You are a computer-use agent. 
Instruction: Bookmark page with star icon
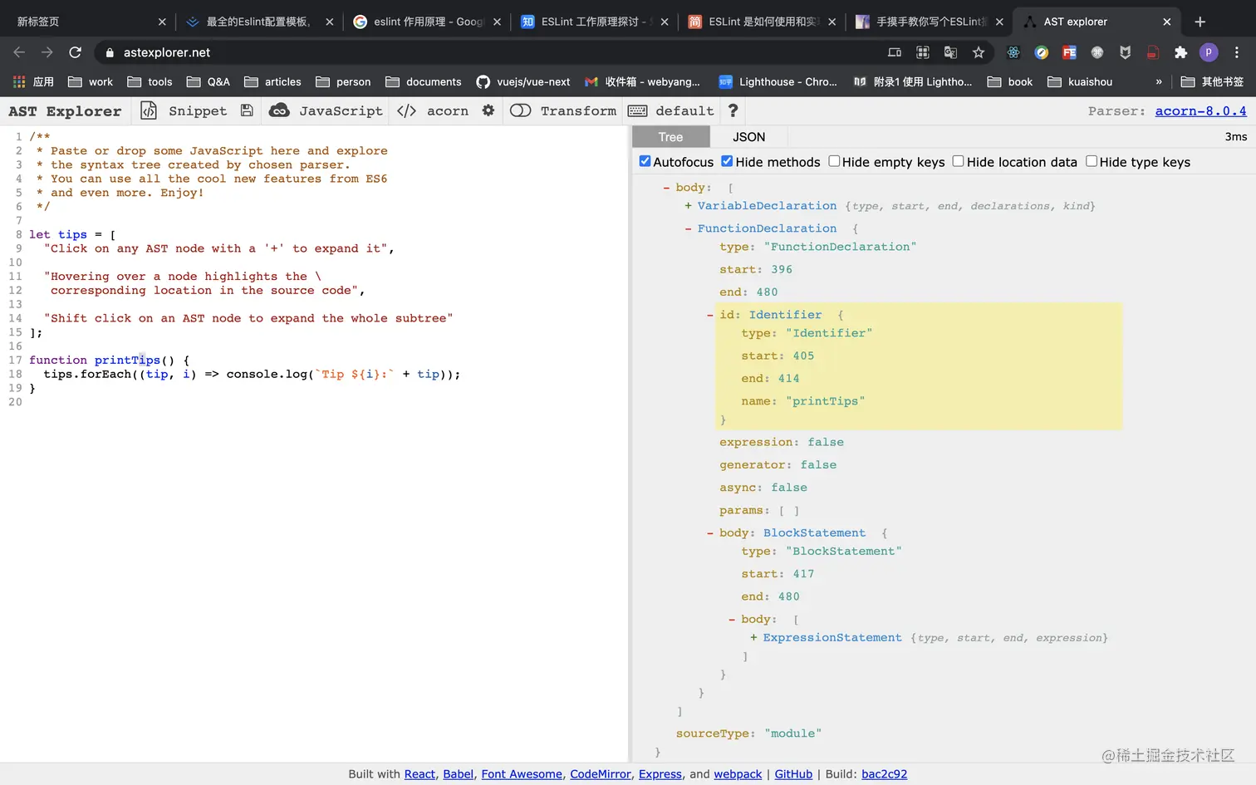979,52
